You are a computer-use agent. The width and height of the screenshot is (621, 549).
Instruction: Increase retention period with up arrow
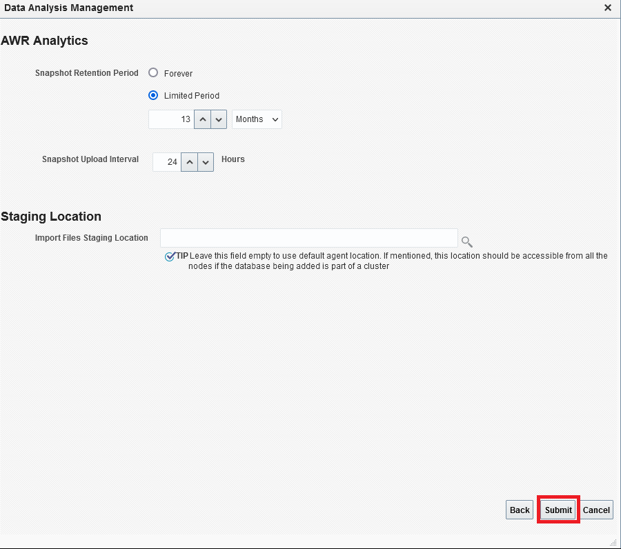202,119
